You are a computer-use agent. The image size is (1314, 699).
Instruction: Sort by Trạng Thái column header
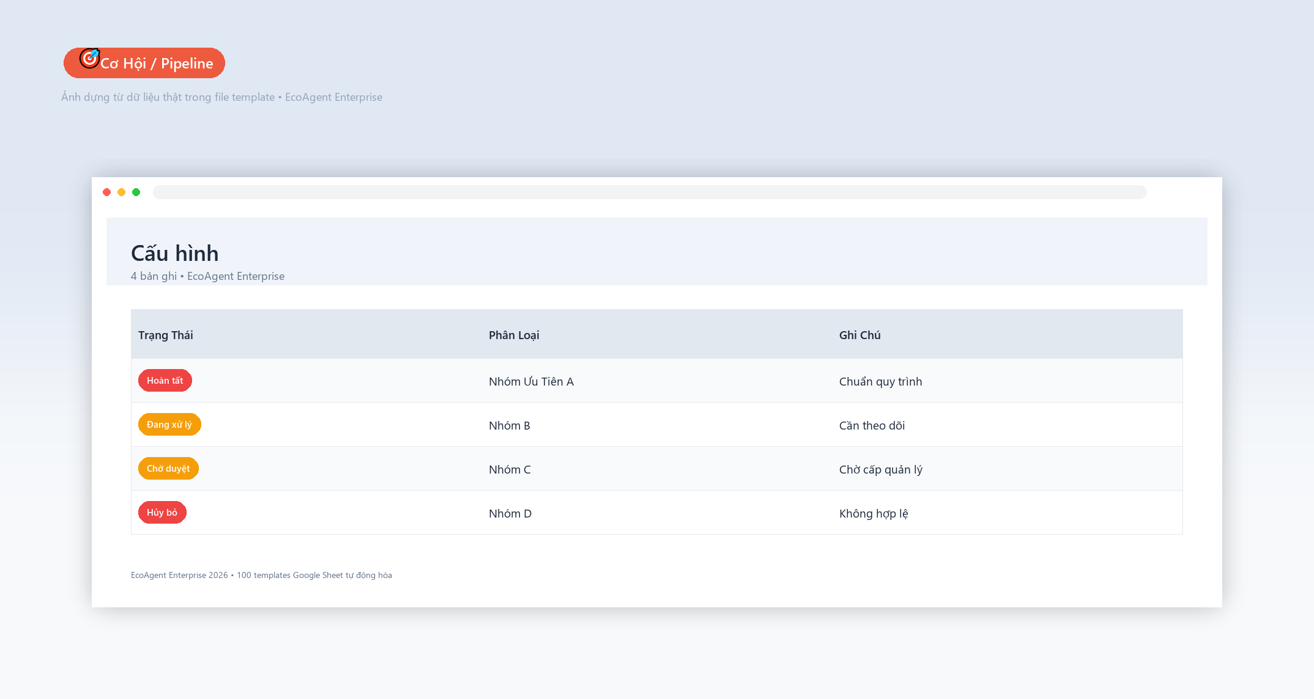pyautogui.click(x=166, y=335)
